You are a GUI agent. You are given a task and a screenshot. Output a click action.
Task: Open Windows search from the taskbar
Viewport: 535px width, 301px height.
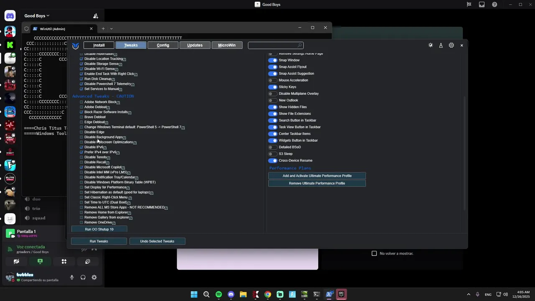206,294
